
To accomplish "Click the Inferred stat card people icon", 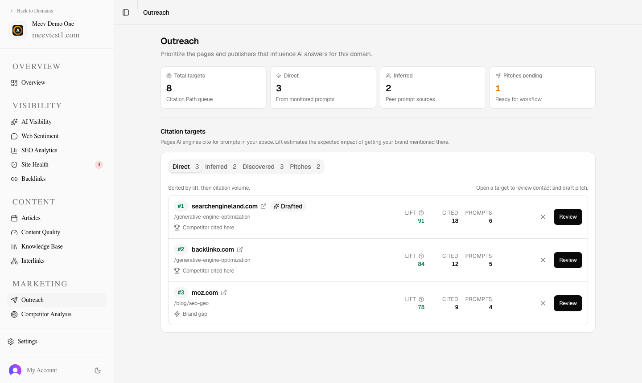I will coord(388,76).
